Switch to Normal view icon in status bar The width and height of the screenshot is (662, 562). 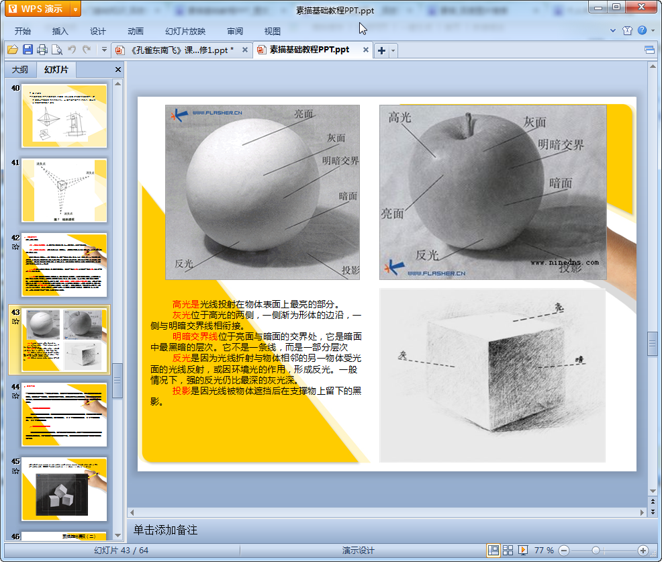(x=493, y=550)
